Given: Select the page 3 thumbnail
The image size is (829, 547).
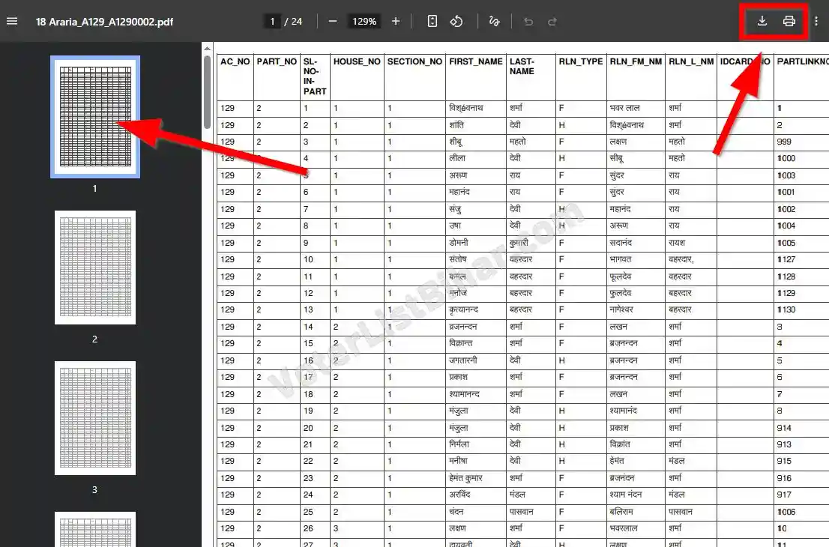Looking at the screenshot, I should coord(94,418).
